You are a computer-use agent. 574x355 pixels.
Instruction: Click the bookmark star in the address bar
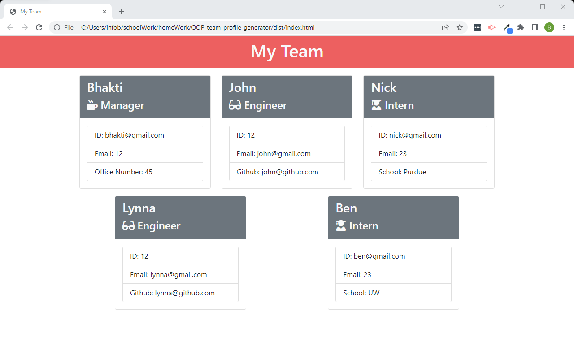[x=460, y=27]
